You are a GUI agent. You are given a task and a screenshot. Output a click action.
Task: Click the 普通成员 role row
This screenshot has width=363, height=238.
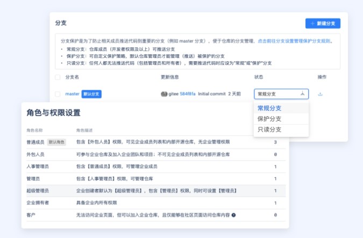pos(156,142)
